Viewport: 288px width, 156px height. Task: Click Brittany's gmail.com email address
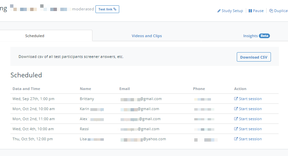(x=141, y=99)
